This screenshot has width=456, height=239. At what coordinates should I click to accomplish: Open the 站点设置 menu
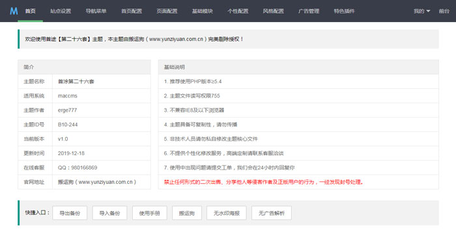point(61,11)
